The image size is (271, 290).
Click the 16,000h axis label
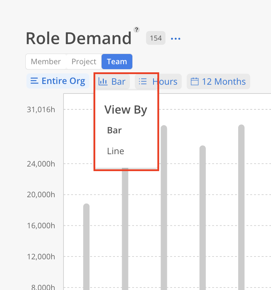(x=41, y=226)
